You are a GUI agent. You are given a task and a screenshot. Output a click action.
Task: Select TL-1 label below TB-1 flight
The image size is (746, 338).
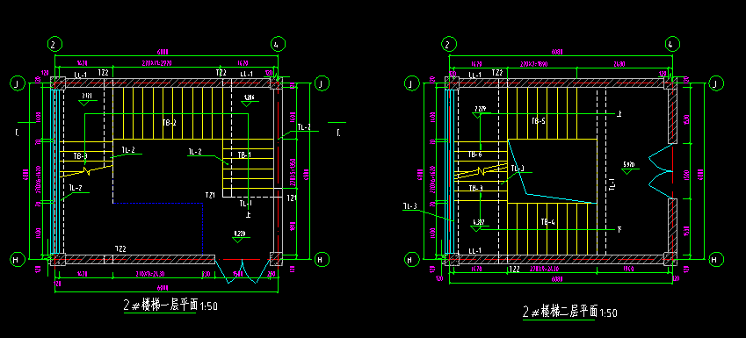click(x=245, y=204)
